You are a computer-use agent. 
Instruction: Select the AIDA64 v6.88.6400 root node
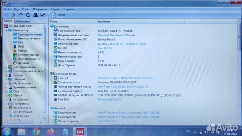coord(20,26)
